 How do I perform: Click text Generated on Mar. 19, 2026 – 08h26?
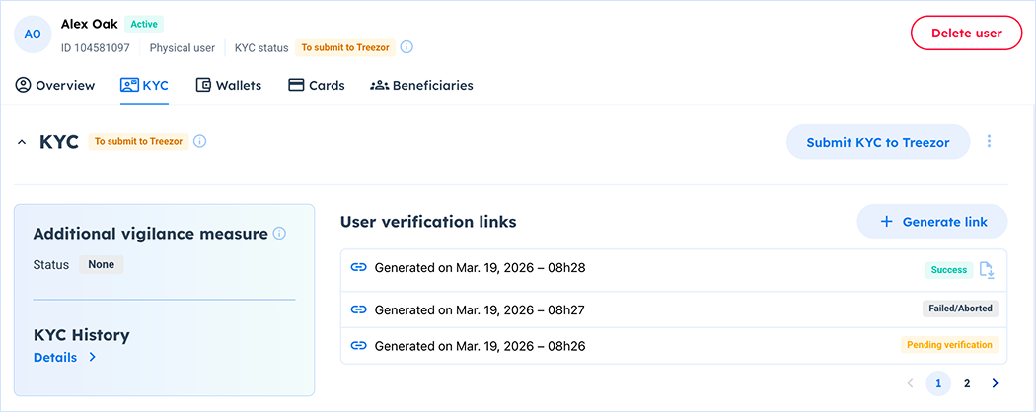tap(480, 345)
